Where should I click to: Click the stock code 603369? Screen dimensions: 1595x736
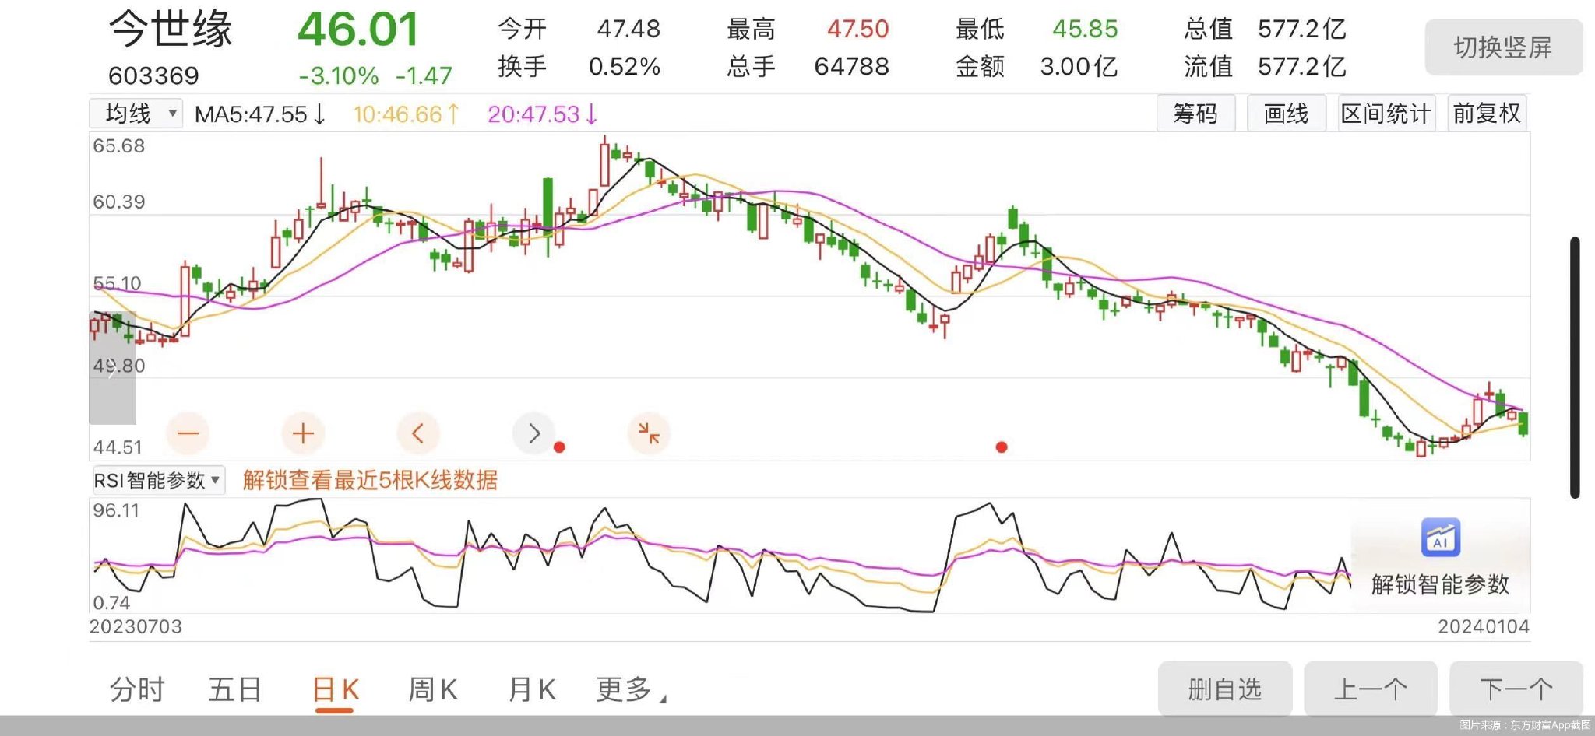[153, 75]
